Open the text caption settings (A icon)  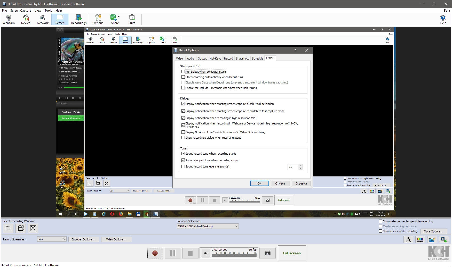(x=408, y=240)
